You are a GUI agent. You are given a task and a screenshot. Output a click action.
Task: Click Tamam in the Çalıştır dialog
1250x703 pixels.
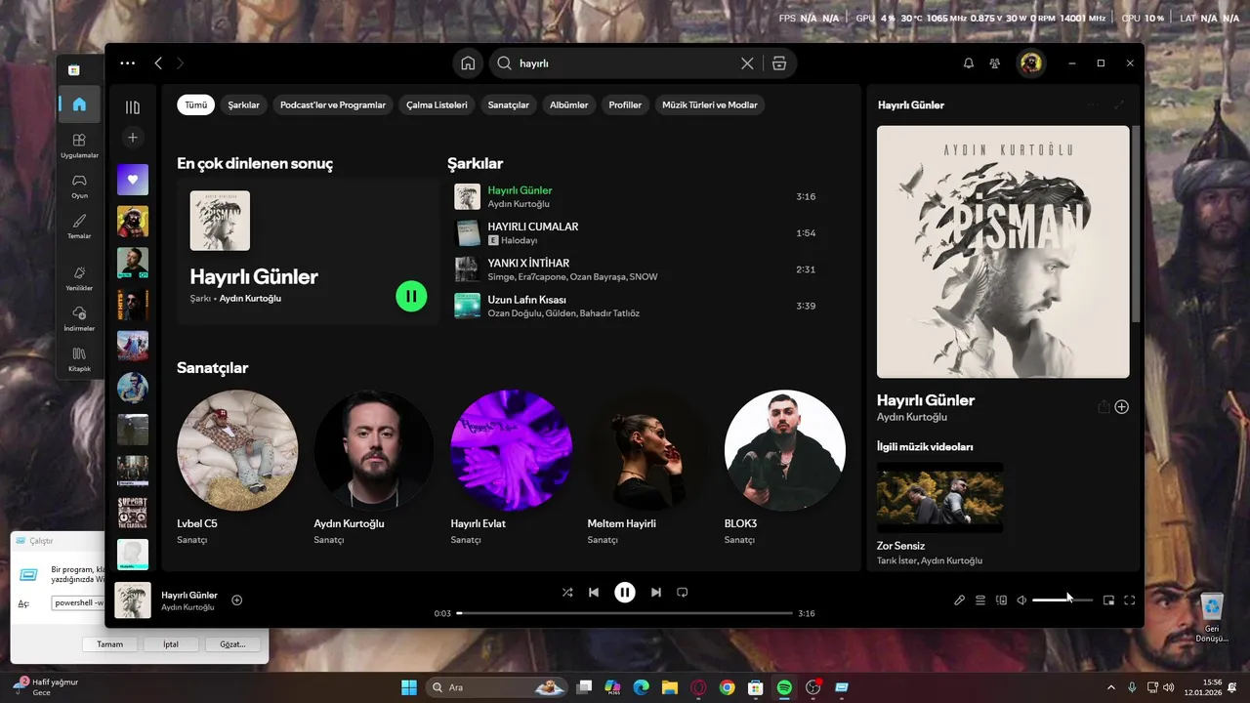click(109, 644)
